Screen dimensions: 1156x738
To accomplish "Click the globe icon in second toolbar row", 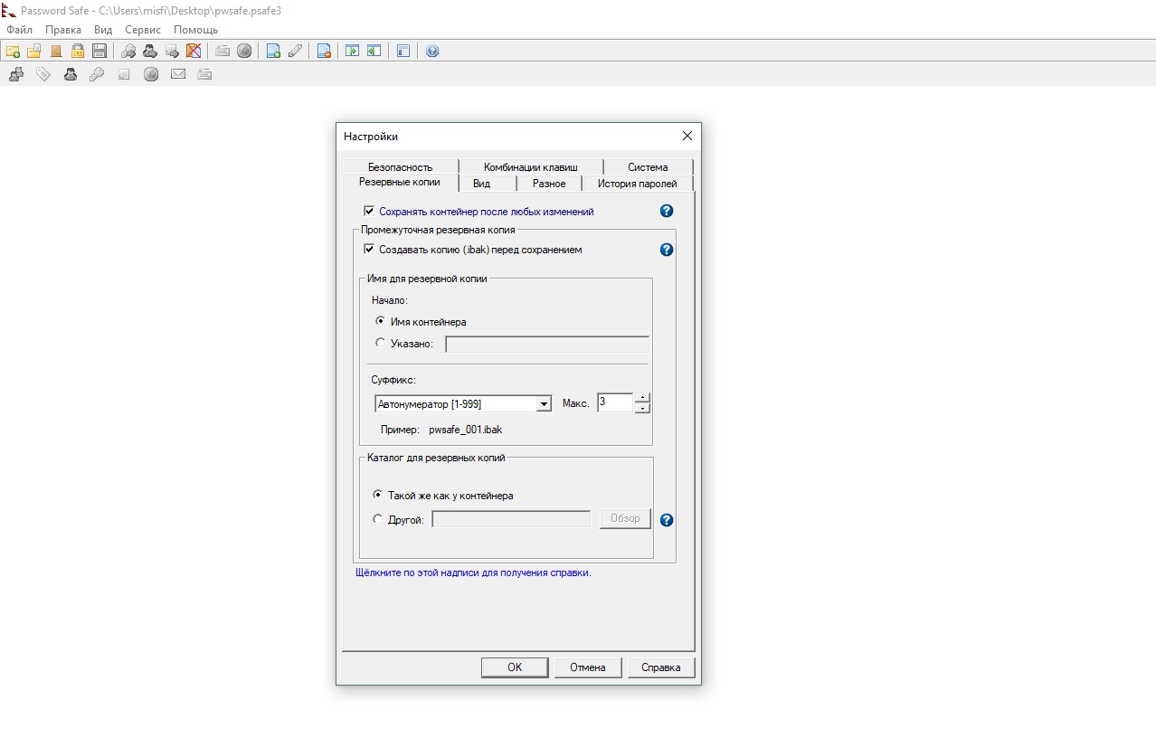I will tap(151, 74).
